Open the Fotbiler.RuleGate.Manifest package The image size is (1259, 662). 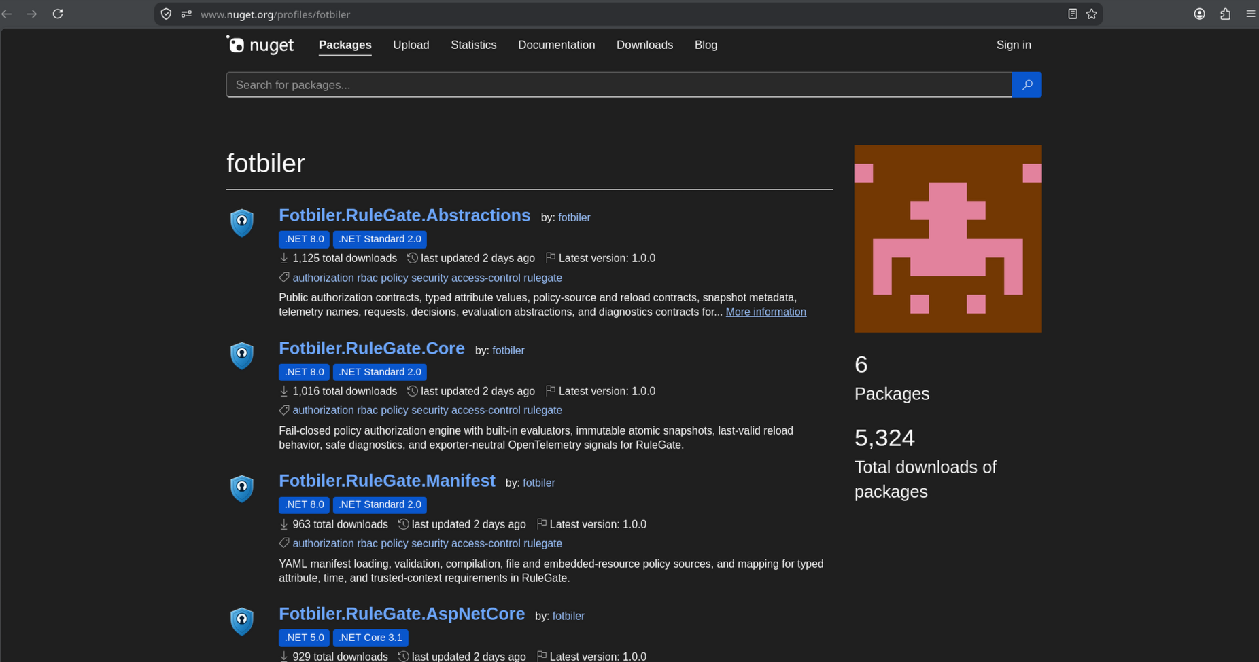point(387,481)
